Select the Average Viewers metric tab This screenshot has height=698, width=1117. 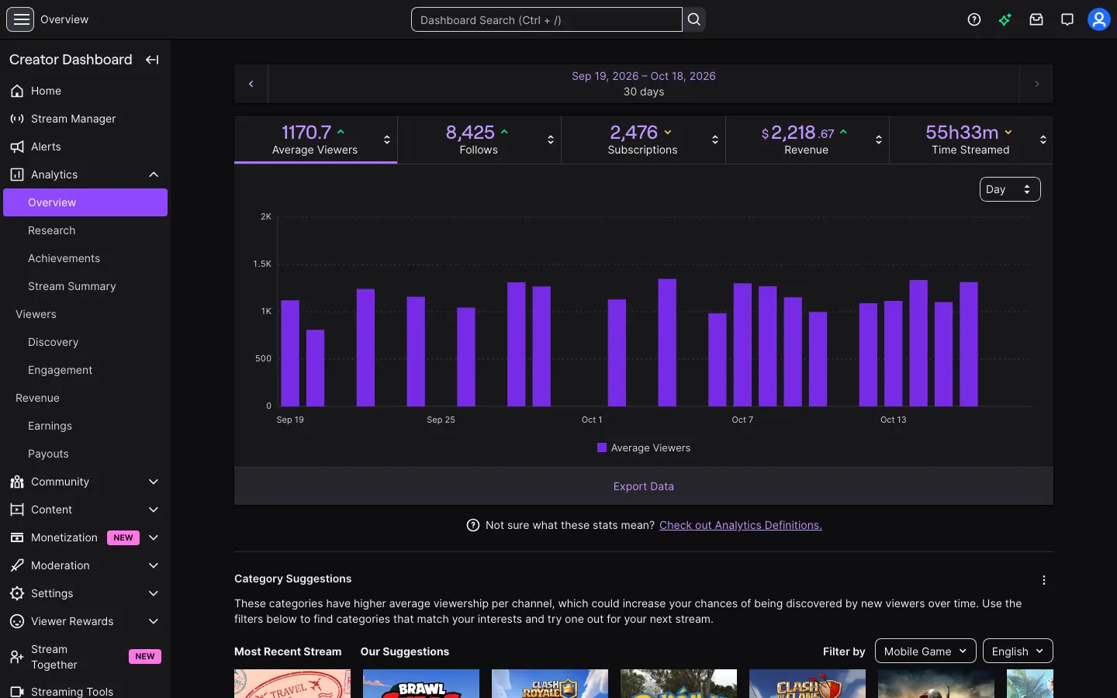[x=316, y=140]
